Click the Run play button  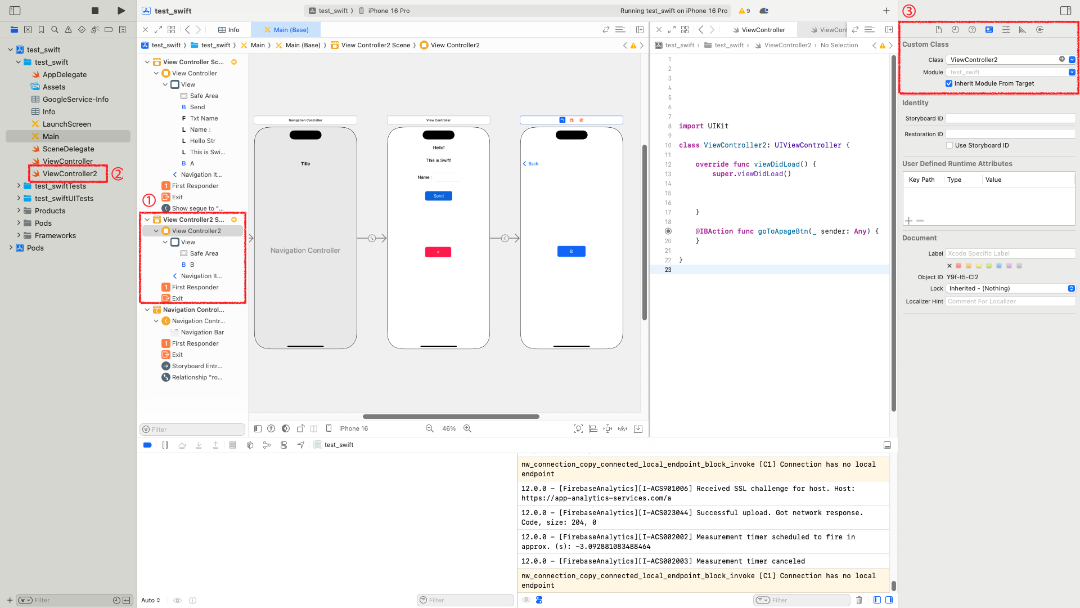(121, 11)
